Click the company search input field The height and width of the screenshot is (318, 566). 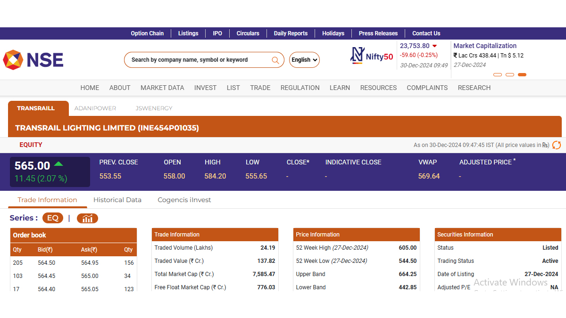198,60
